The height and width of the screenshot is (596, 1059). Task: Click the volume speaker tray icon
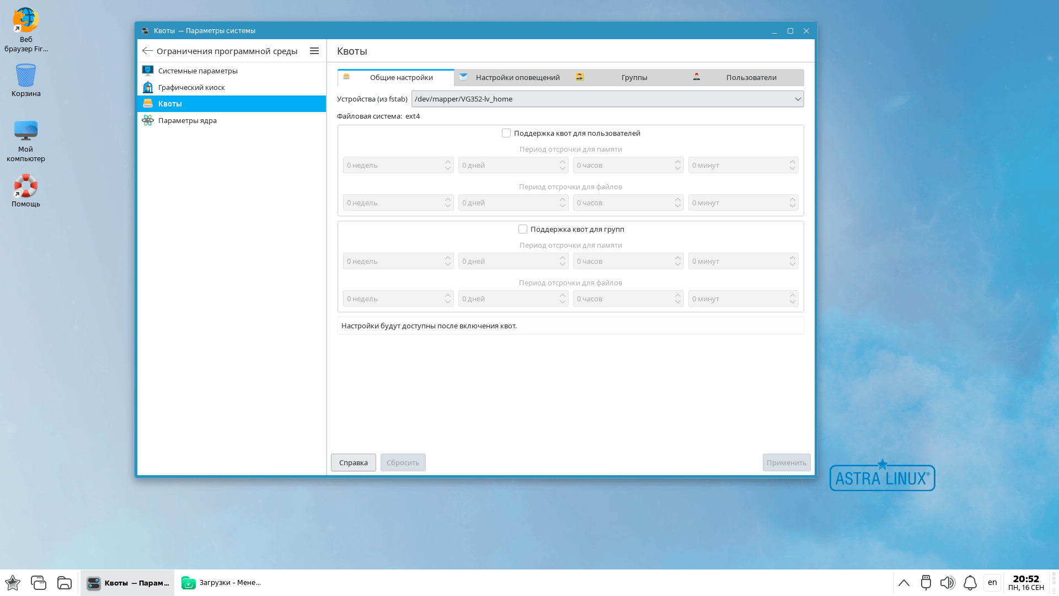click(x=947, y=583)
